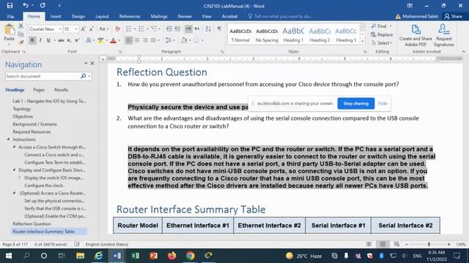Open the font size dropdown
Viewport: 469px width, 263px height.
point(76,29)
